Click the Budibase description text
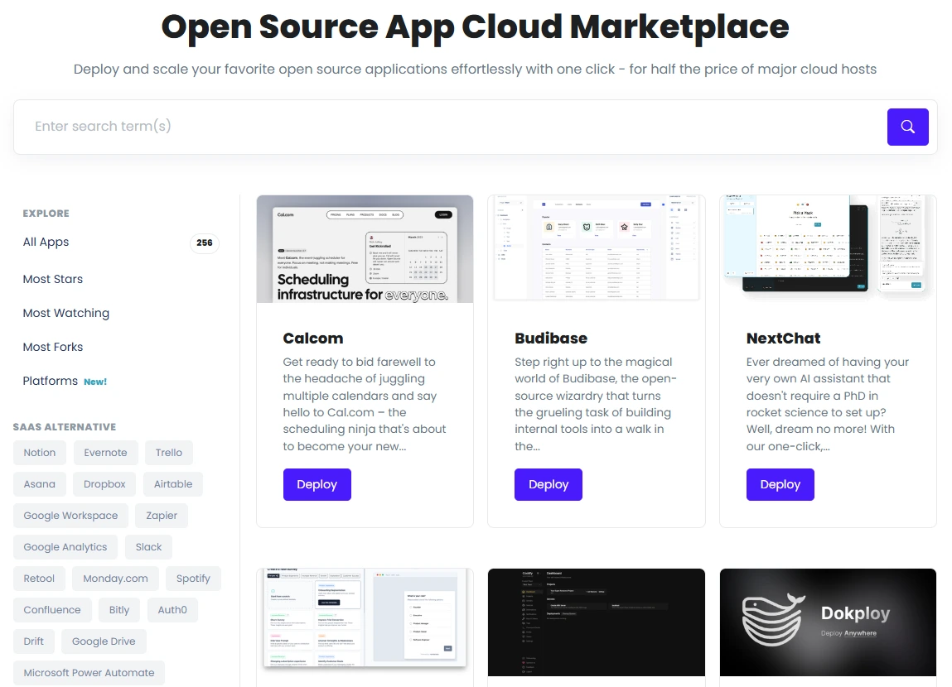952x687 pixels. (x=597, y=404)
